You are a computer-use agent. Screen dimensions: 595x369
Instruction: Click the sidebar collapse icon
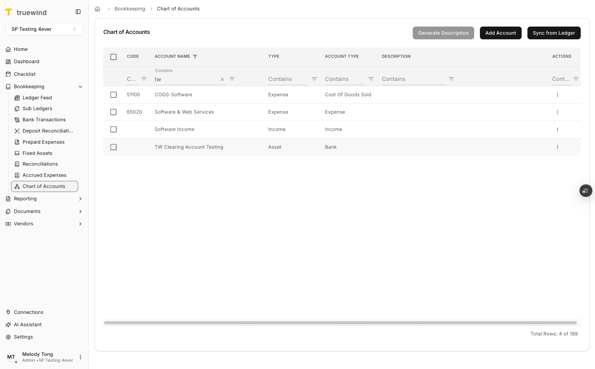78,12
